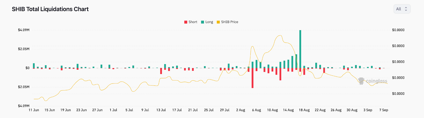Click the yellow SHIB Price legend swatch
Screen dimensions: 424x118
(x=218, y=22)
